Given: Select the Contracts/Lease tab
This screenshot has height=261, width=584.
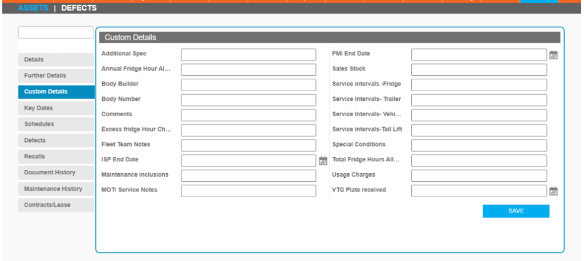Looking at the screenshot, I should (x=56, y=205).
